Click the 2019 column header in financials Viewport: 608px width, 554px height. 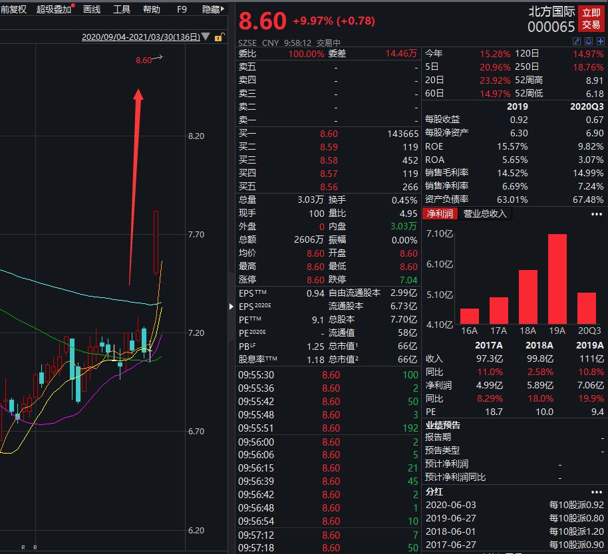(518, 106)
